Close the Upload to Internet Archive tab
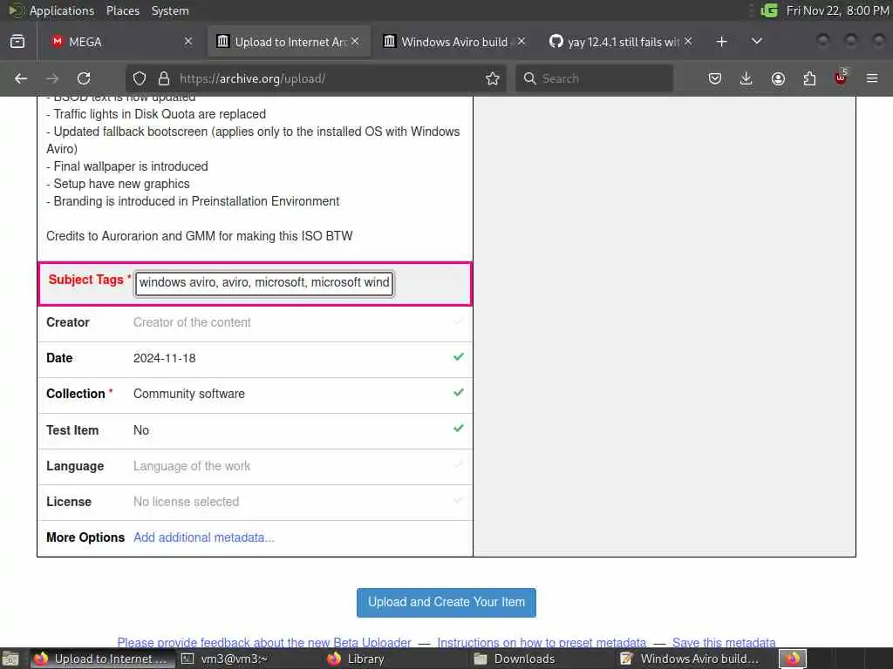This screenshot has width=893, height=669. coord(355,42)
